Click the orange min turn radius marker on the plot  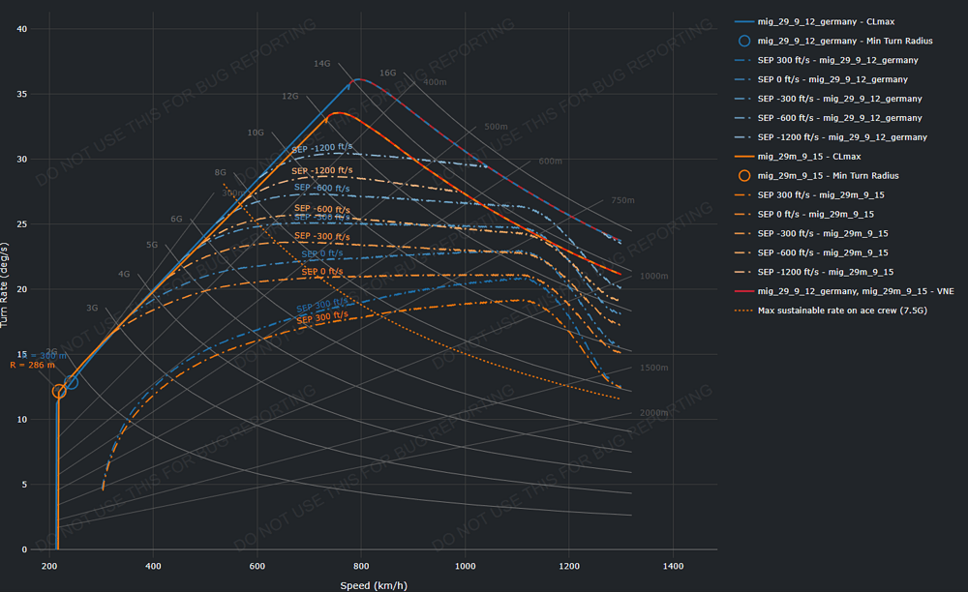coord(59,391)
